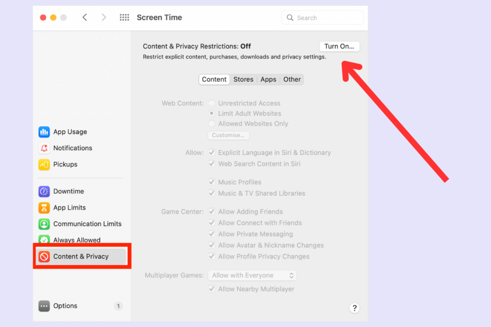Open App Usage in the sidebar
This screenshot has width=491, height=327.
tap(70, 132)
